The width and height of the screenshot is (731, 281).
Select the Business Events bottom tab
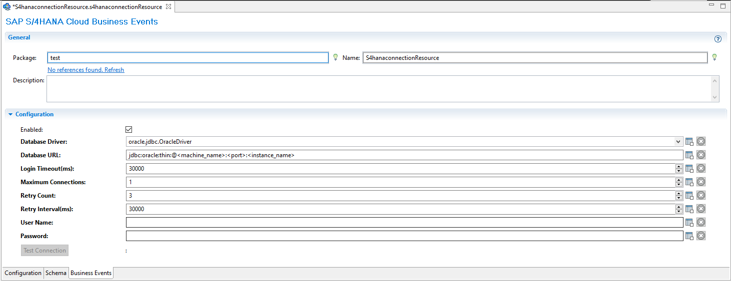tap(91, 273)
